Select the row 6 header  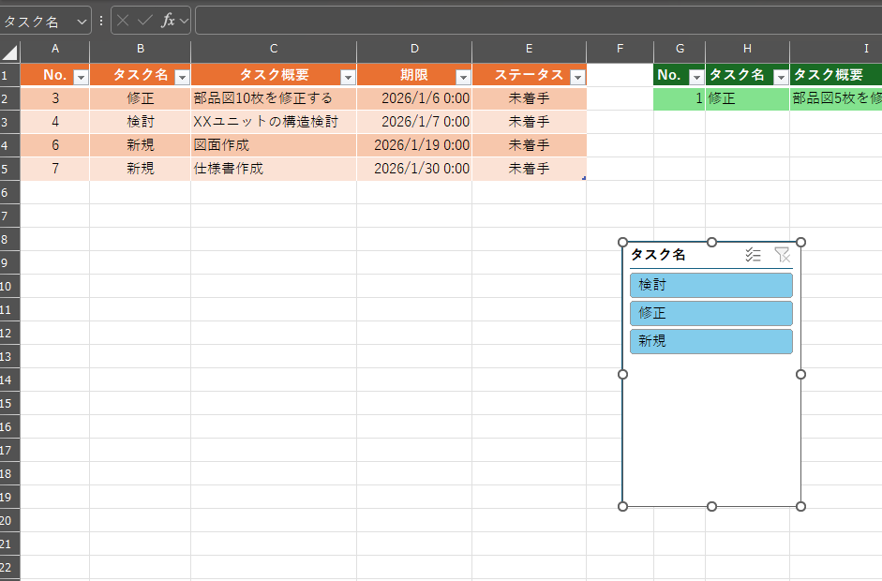click(9, 192)
